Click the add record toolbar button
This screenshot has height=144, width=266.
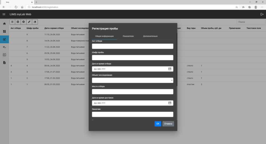tap(24, 22)
